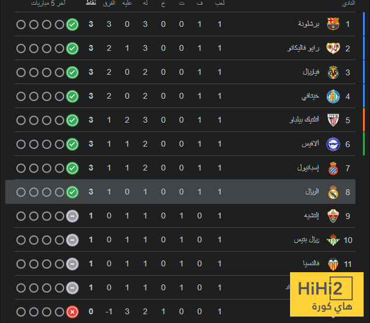
Task: Click the Real Betis crest
Action: [x=333, y=239]
